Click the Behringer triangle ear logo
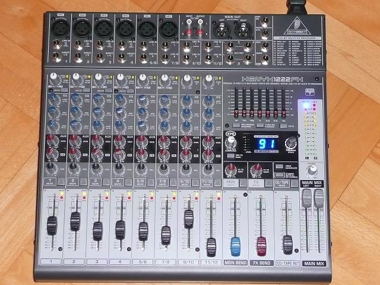 [x=298, y=26]
